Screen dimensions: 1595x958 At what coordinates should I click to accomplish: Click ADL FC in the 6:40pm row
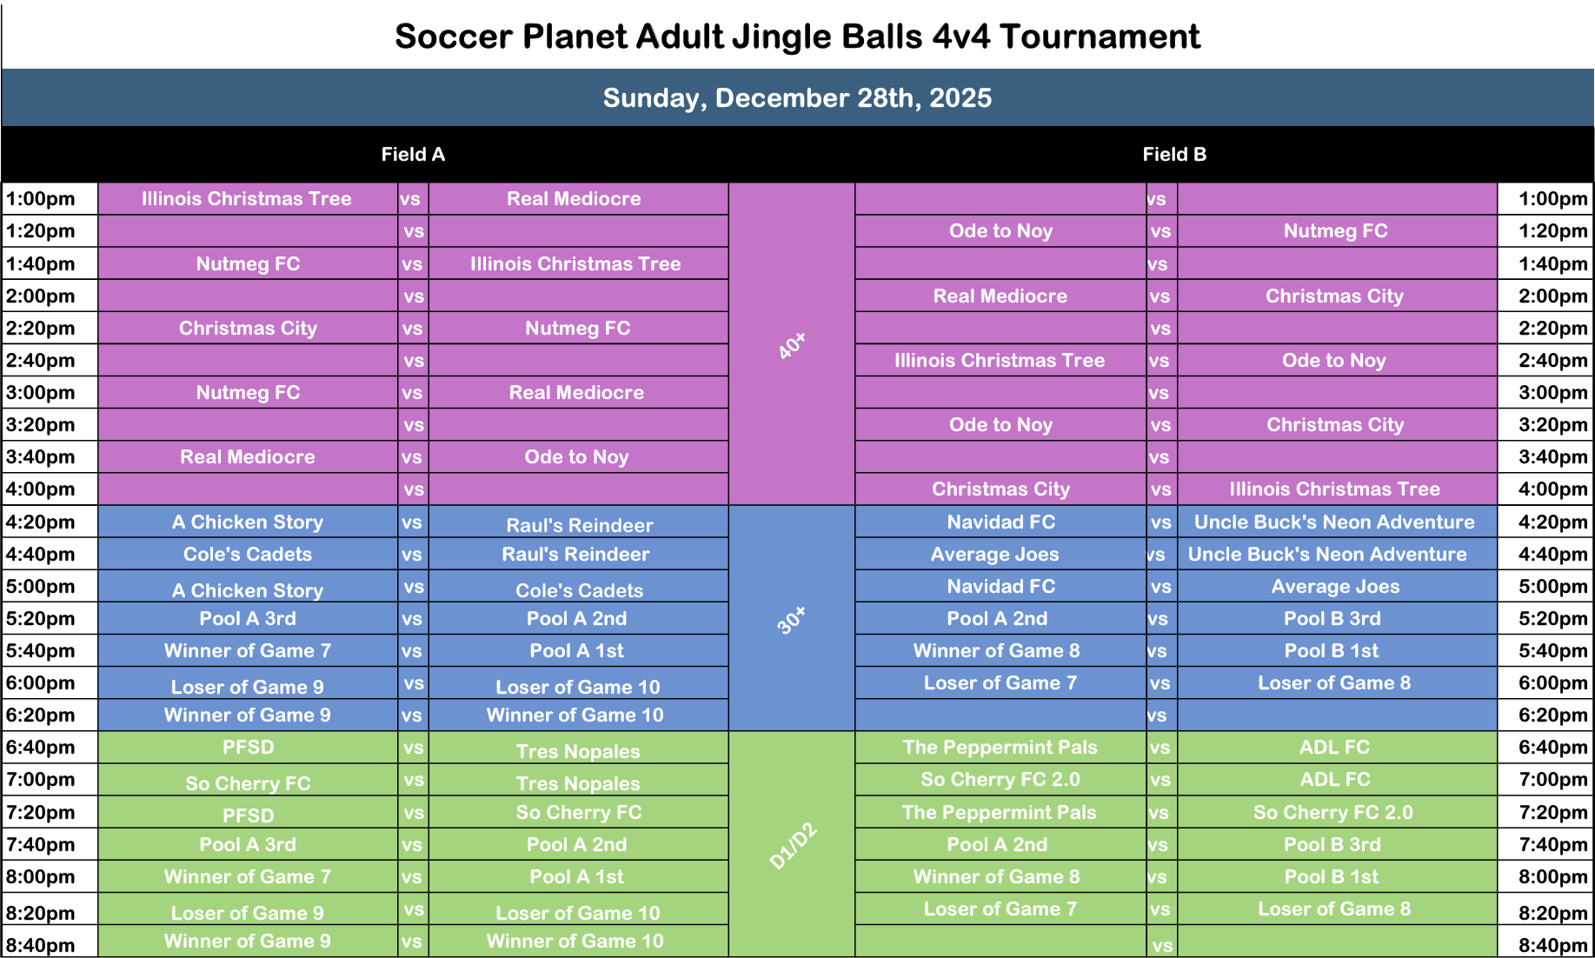pyautogui.click(x=1334, y=748)
